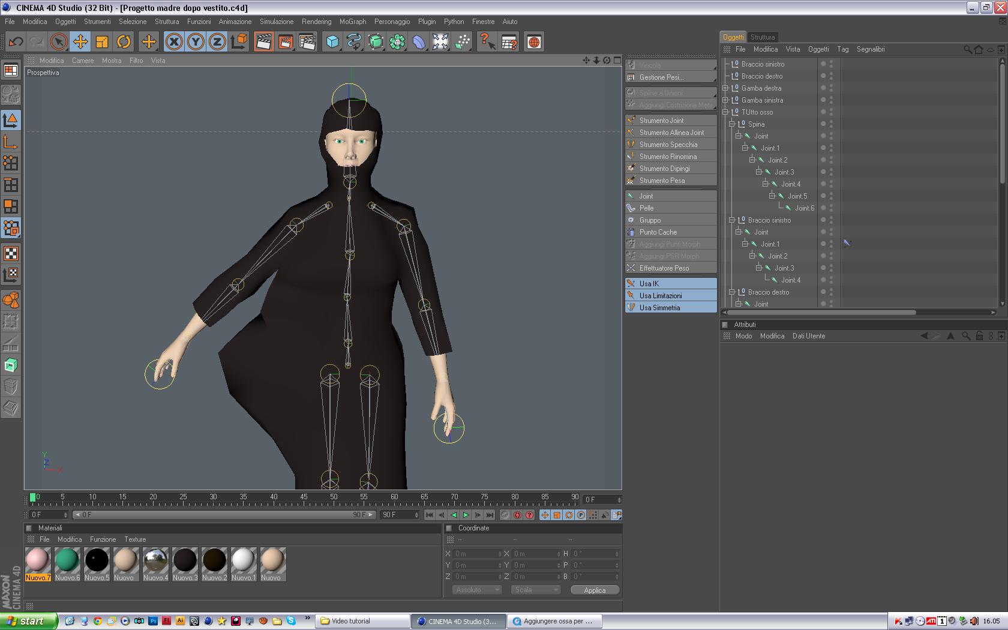Open the render settings clapperboard icon
The height and width of the screenshot is (630, 1008).
(307, 42)
